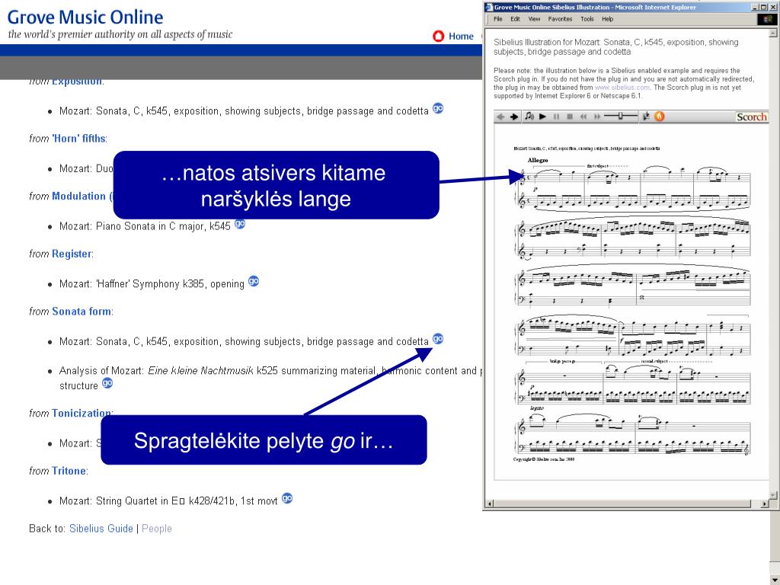780x585 pixels.
Task: Click go icon beside String Quartet k428/421b
Action: 287,498
